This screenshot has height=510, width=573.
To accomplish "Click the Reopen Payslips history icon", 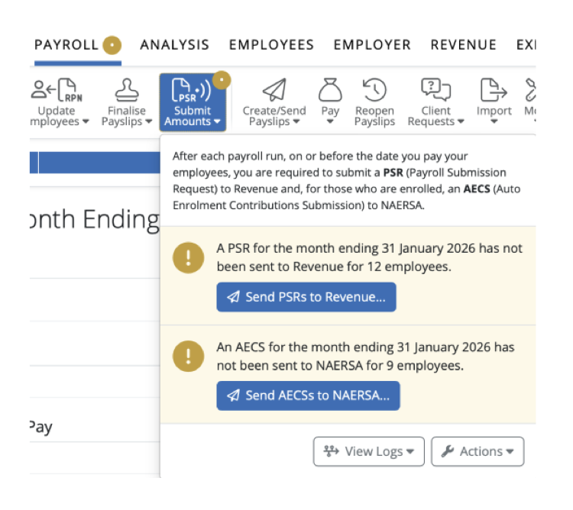I will (374, 90).
